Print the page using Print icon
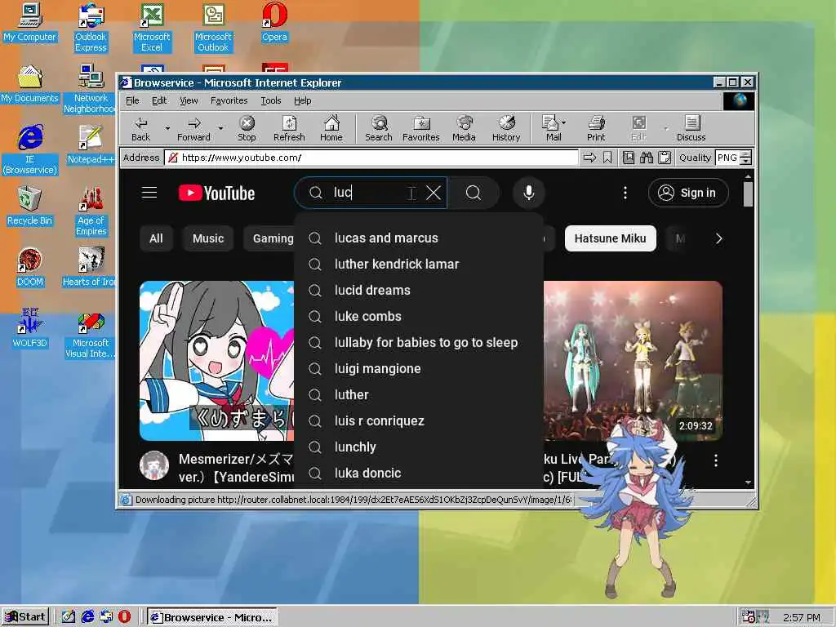This screenshot has width=836, height=627. coord(596,128)
